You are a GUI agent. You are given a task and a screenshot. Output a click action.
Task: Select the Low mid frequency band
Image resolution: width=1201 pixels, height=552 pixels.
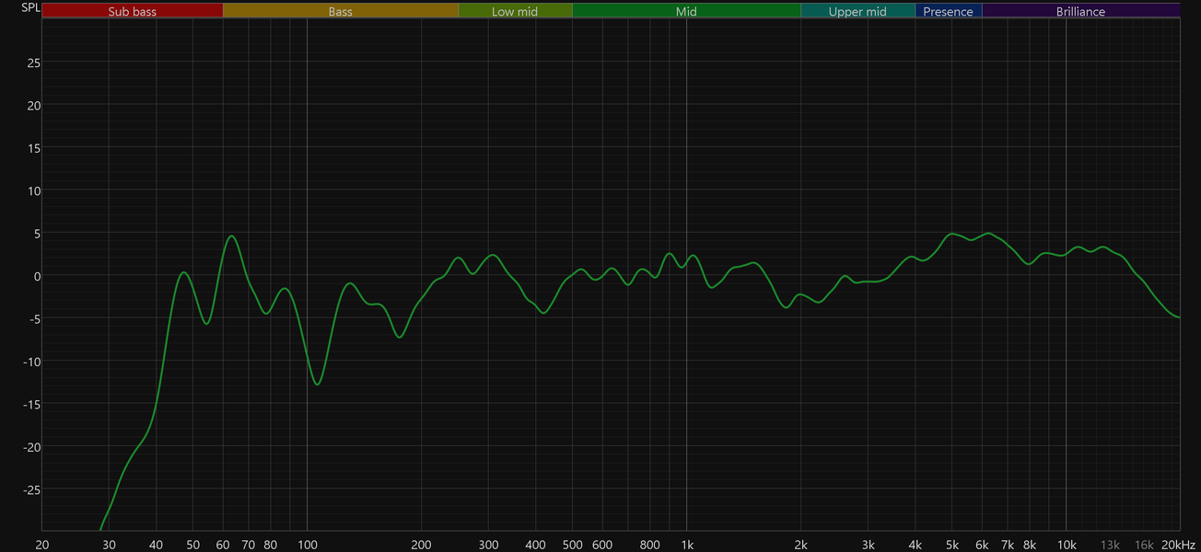click(x=516, y=11)
